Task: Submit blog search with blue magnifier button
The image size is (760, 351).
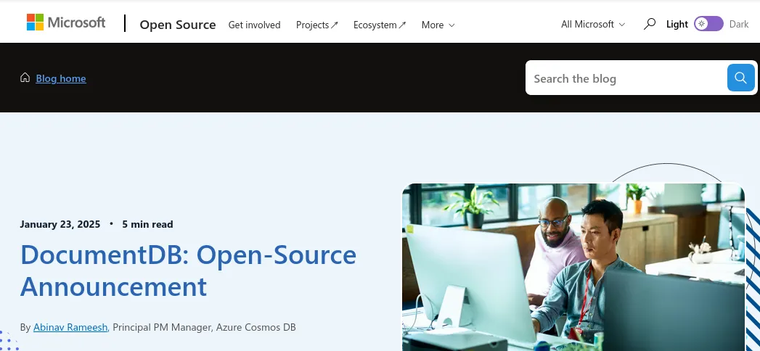Action: (x=740, y=78)
